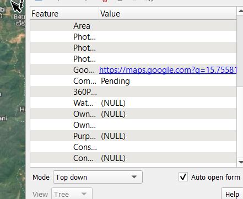243x199 pixels.
Task: Click the Value column header
Action: [x=168, y=14]
